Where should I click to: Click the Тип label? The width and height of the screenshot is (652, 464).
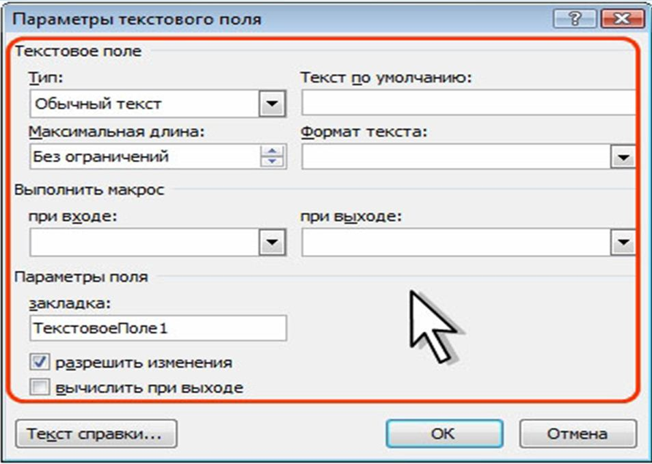pos(45,78)
